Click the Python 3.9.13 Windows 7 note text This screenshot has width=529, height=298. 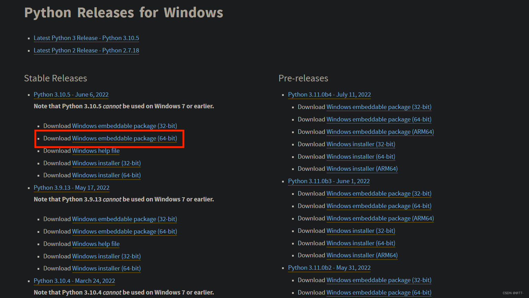pos(124,199)
